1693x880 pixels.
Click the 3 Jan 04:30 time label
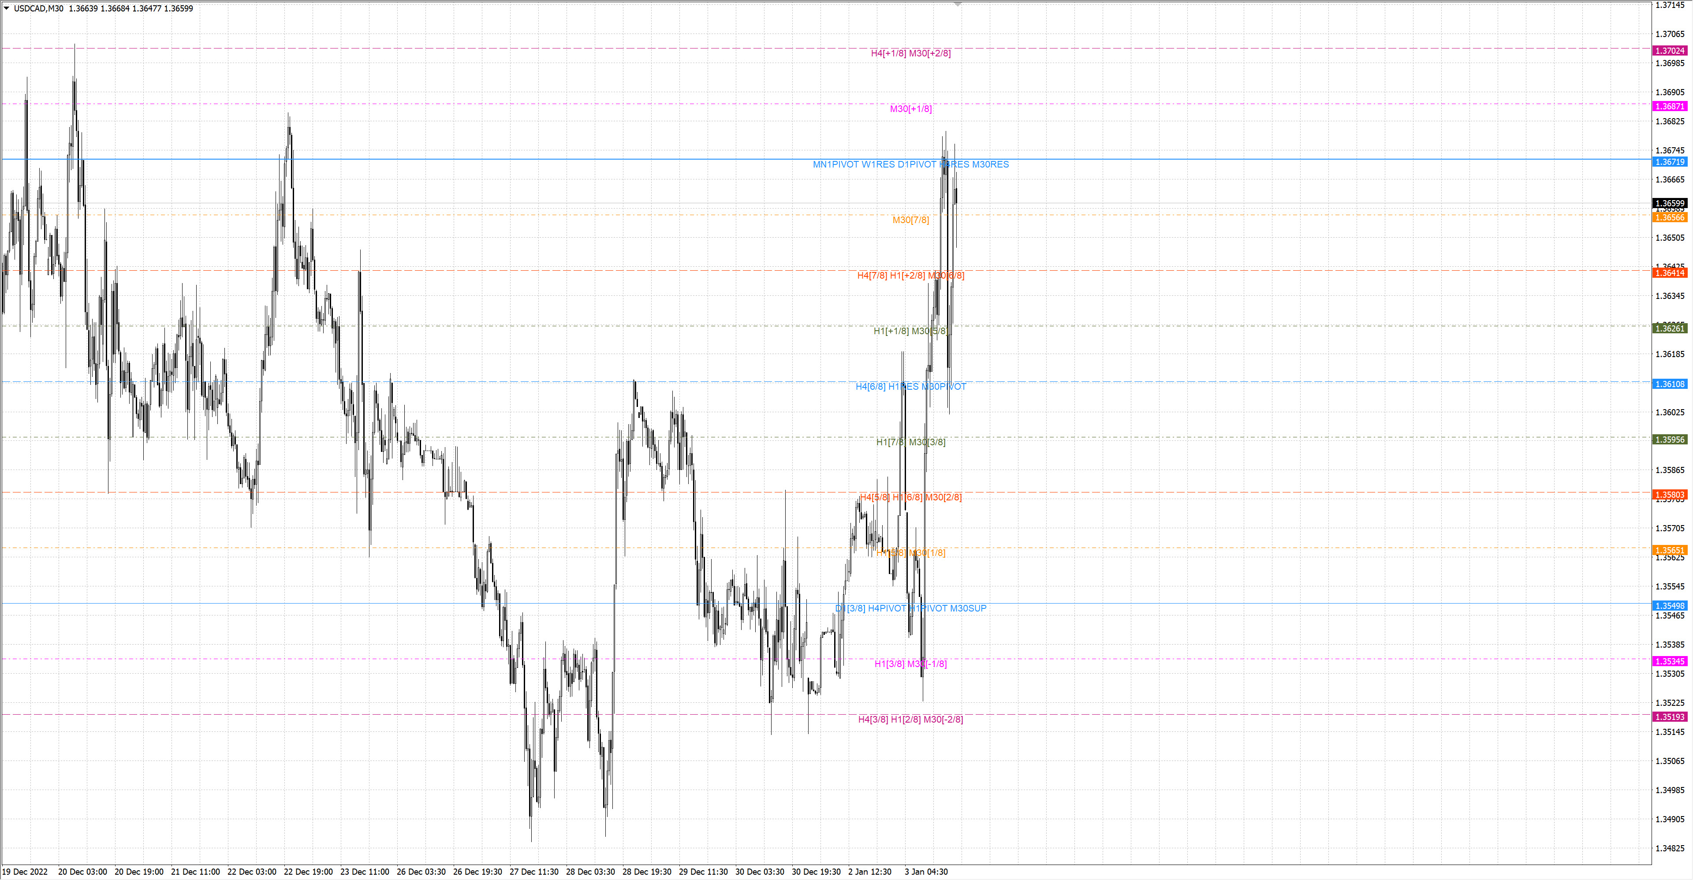(925, 872)
